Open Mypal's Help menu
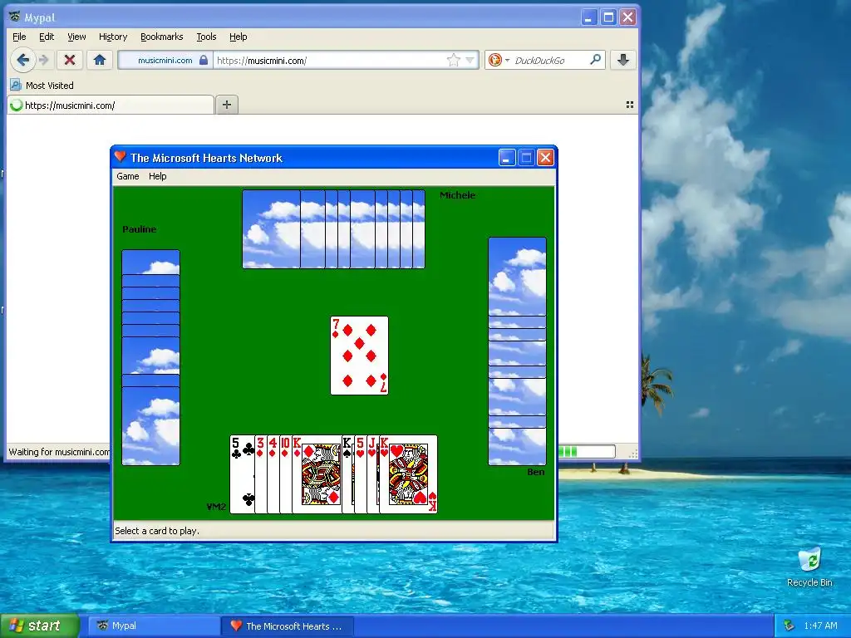 tap(239, 37)
